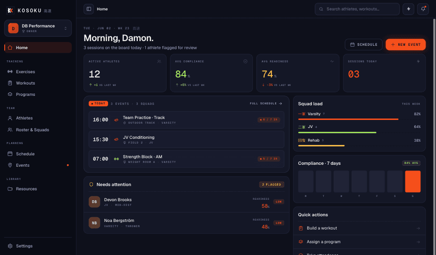Click the Exercises dumbbell icon
The height and width of the screenshot is (255, 436).
pyautogui.click(x=10, y=72)
